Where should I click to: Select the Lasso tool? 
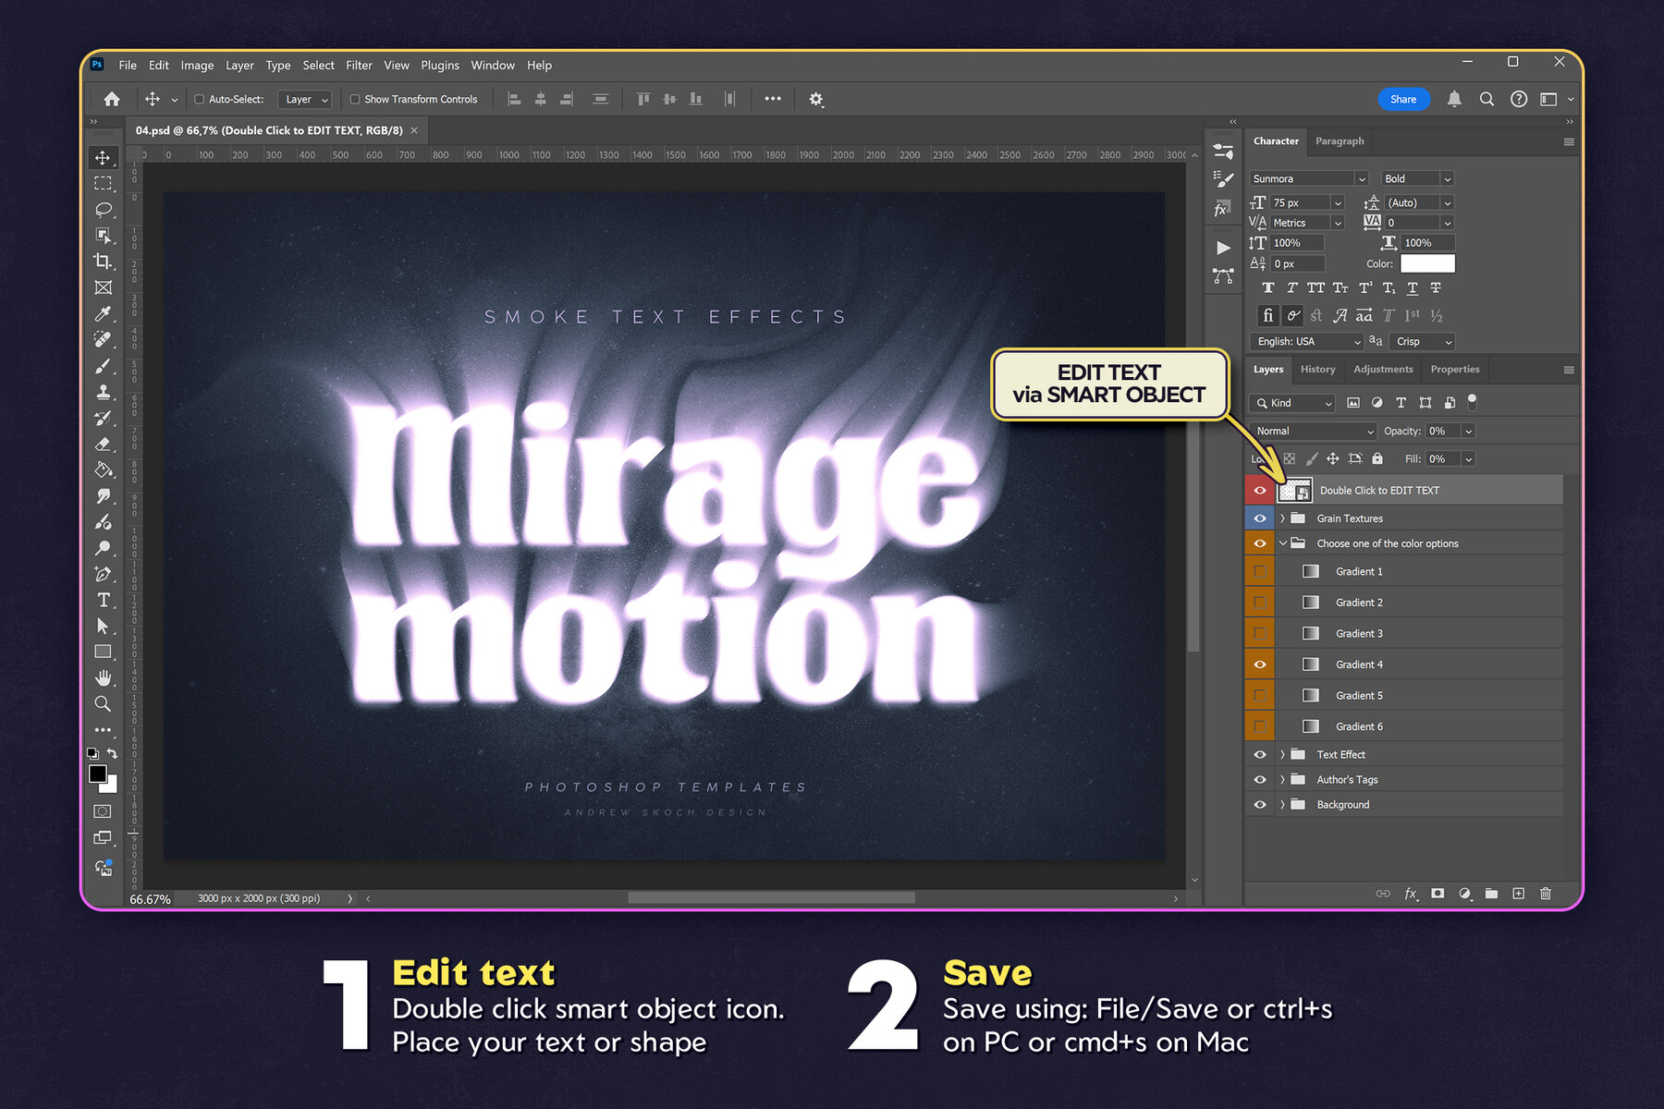103,210
